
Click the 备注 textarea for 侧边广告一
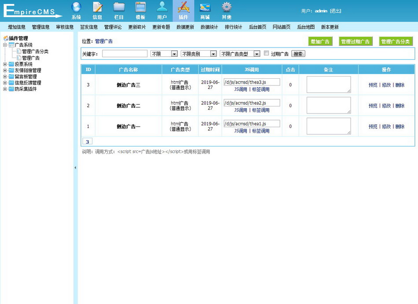pos(329,126)
